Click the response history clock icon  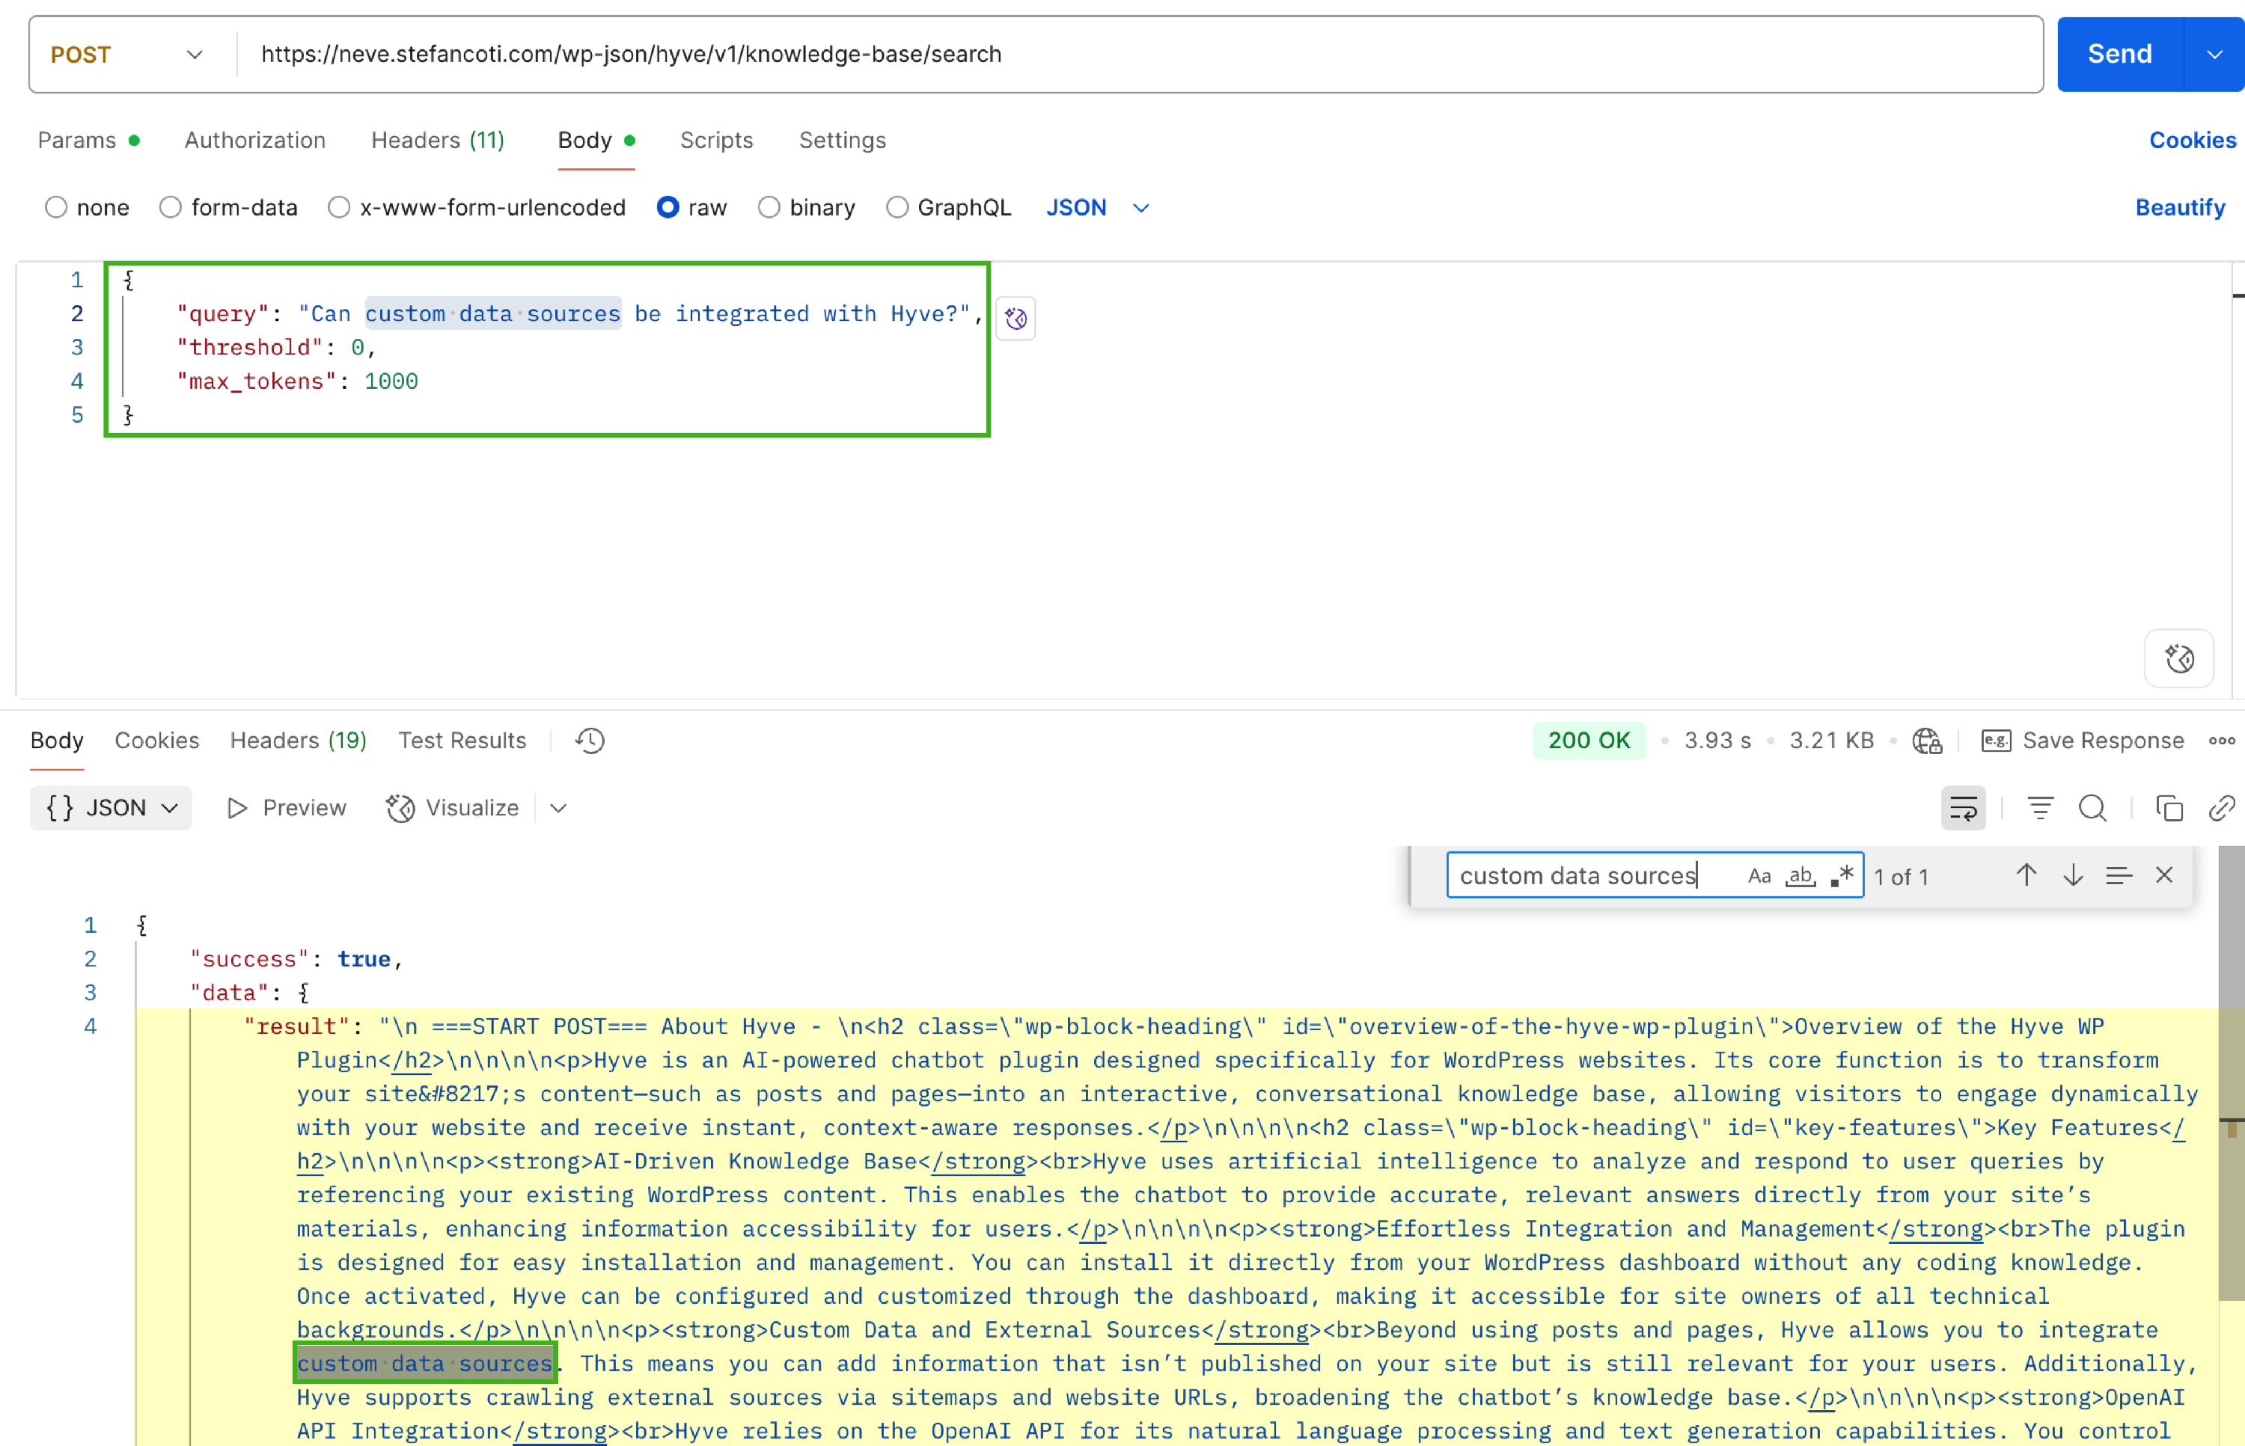click(x=590, y=741)
